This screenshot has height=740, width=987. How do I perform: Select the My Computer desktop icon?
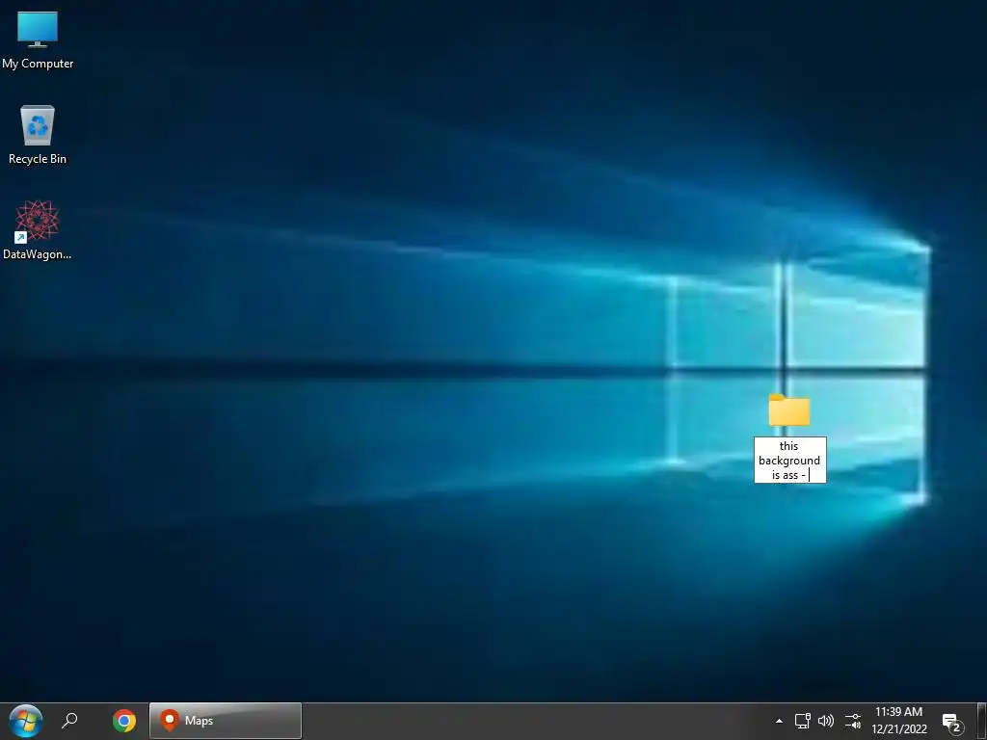point(38,29)
